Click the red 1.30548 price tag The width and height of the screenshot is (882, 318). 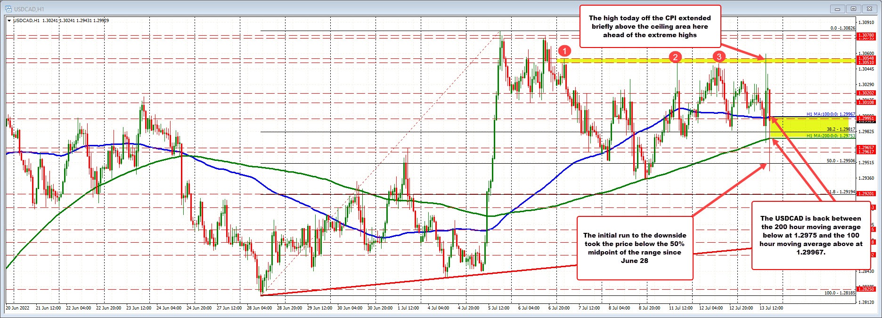(866, 58)
